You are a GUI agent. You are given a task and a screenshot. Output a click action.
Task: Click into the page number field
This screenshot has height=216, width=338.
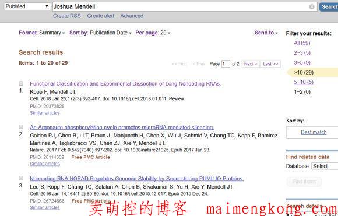(226, 64)
